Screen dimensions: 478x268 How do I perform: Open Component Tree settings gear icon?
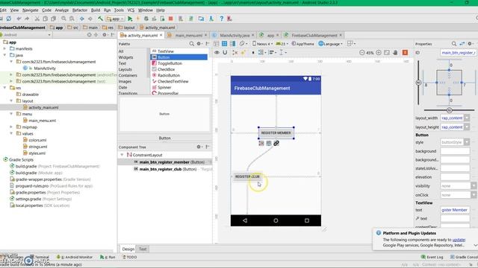pos(199,147)
